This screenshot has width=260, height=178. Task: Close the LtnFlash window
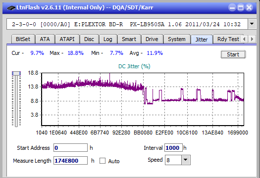tap(249, 7)
